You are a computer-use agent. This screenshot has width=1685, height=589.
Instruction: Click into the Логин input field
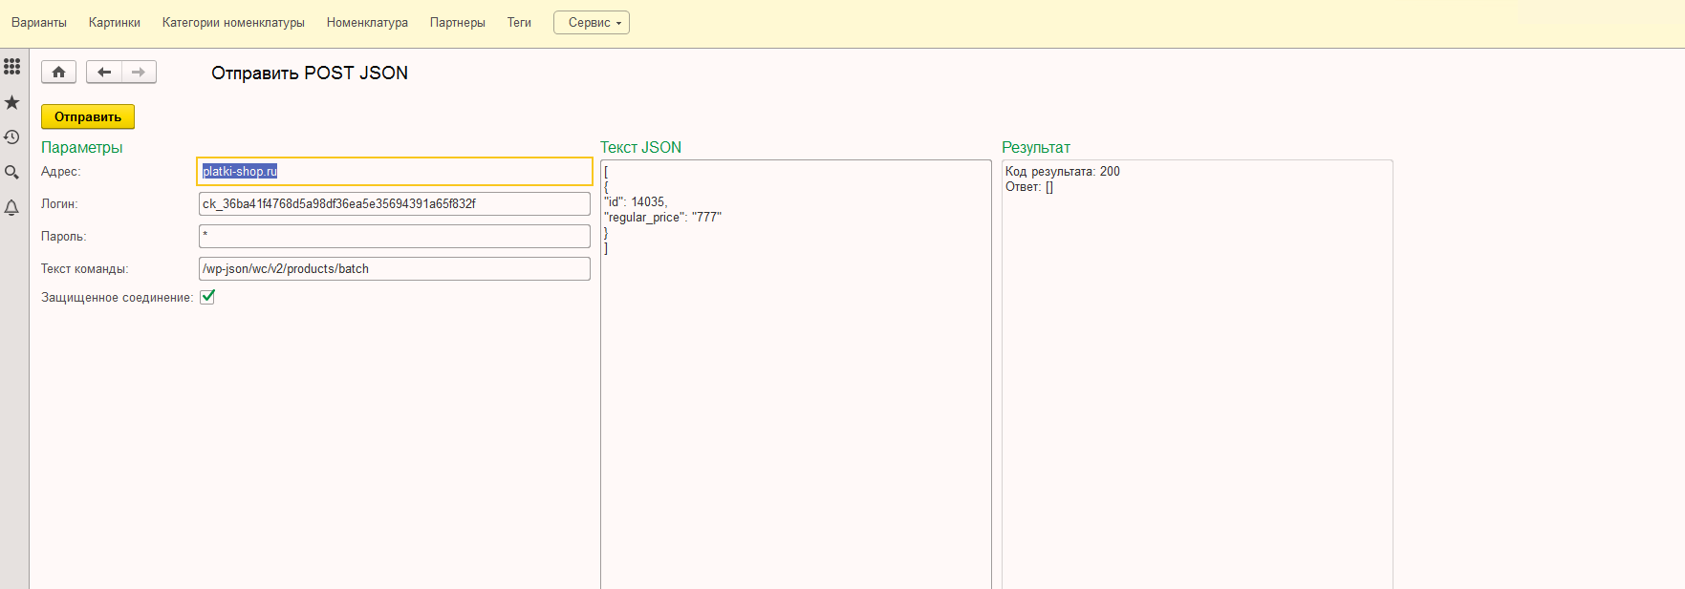[x=394, y=204]
